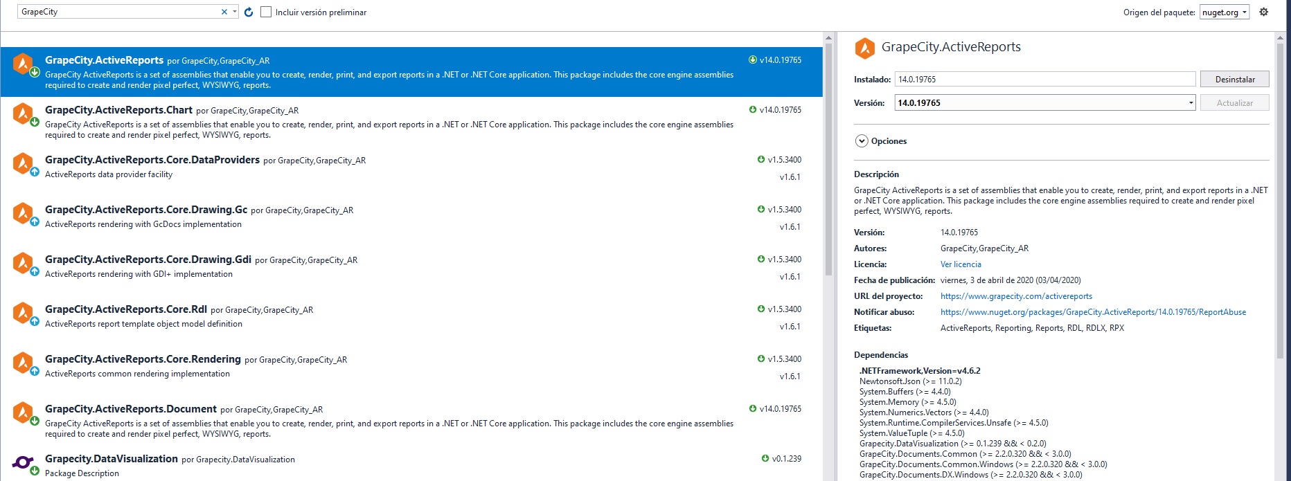This screenshot has width=1291, height=481.
Task: Expand the Opciones section
Action: [862, 141]
